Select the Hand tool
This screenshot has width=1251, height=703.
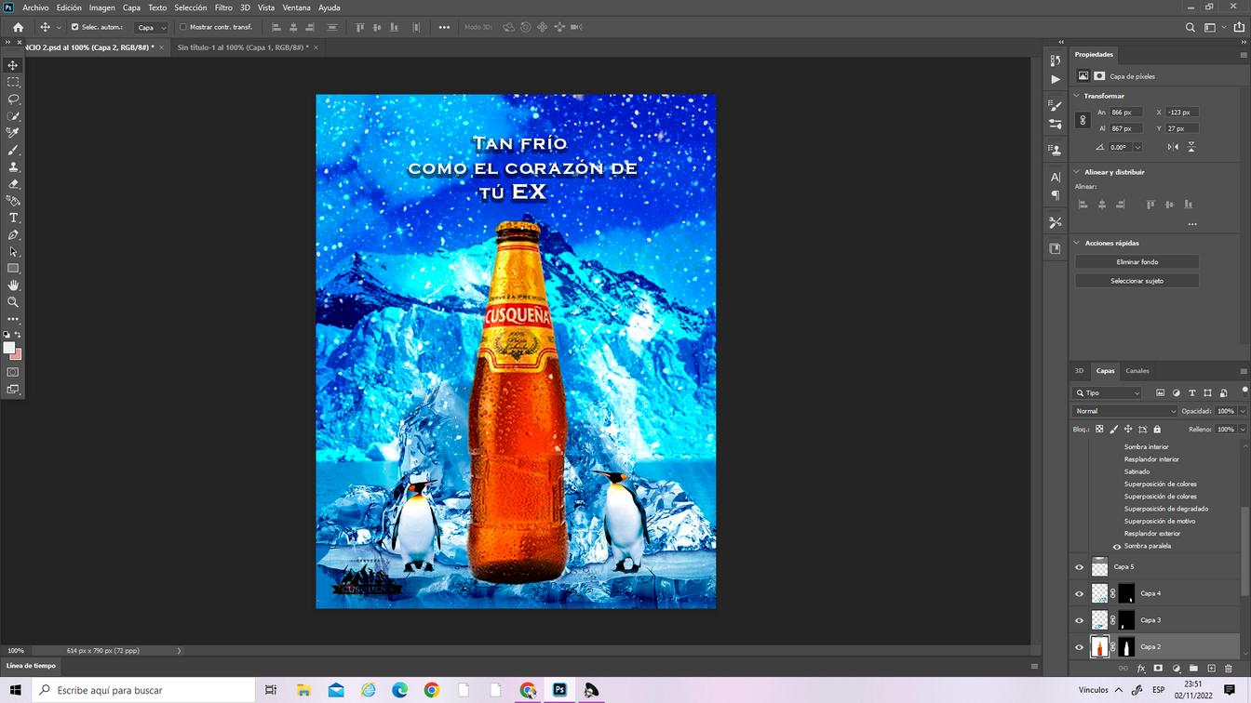coord(13,285)
